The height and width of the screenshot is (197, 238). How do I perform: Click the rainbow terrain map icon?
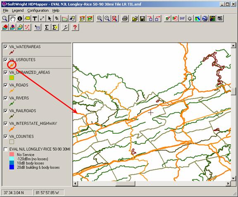pyautogui.click(x=197, y=19)
